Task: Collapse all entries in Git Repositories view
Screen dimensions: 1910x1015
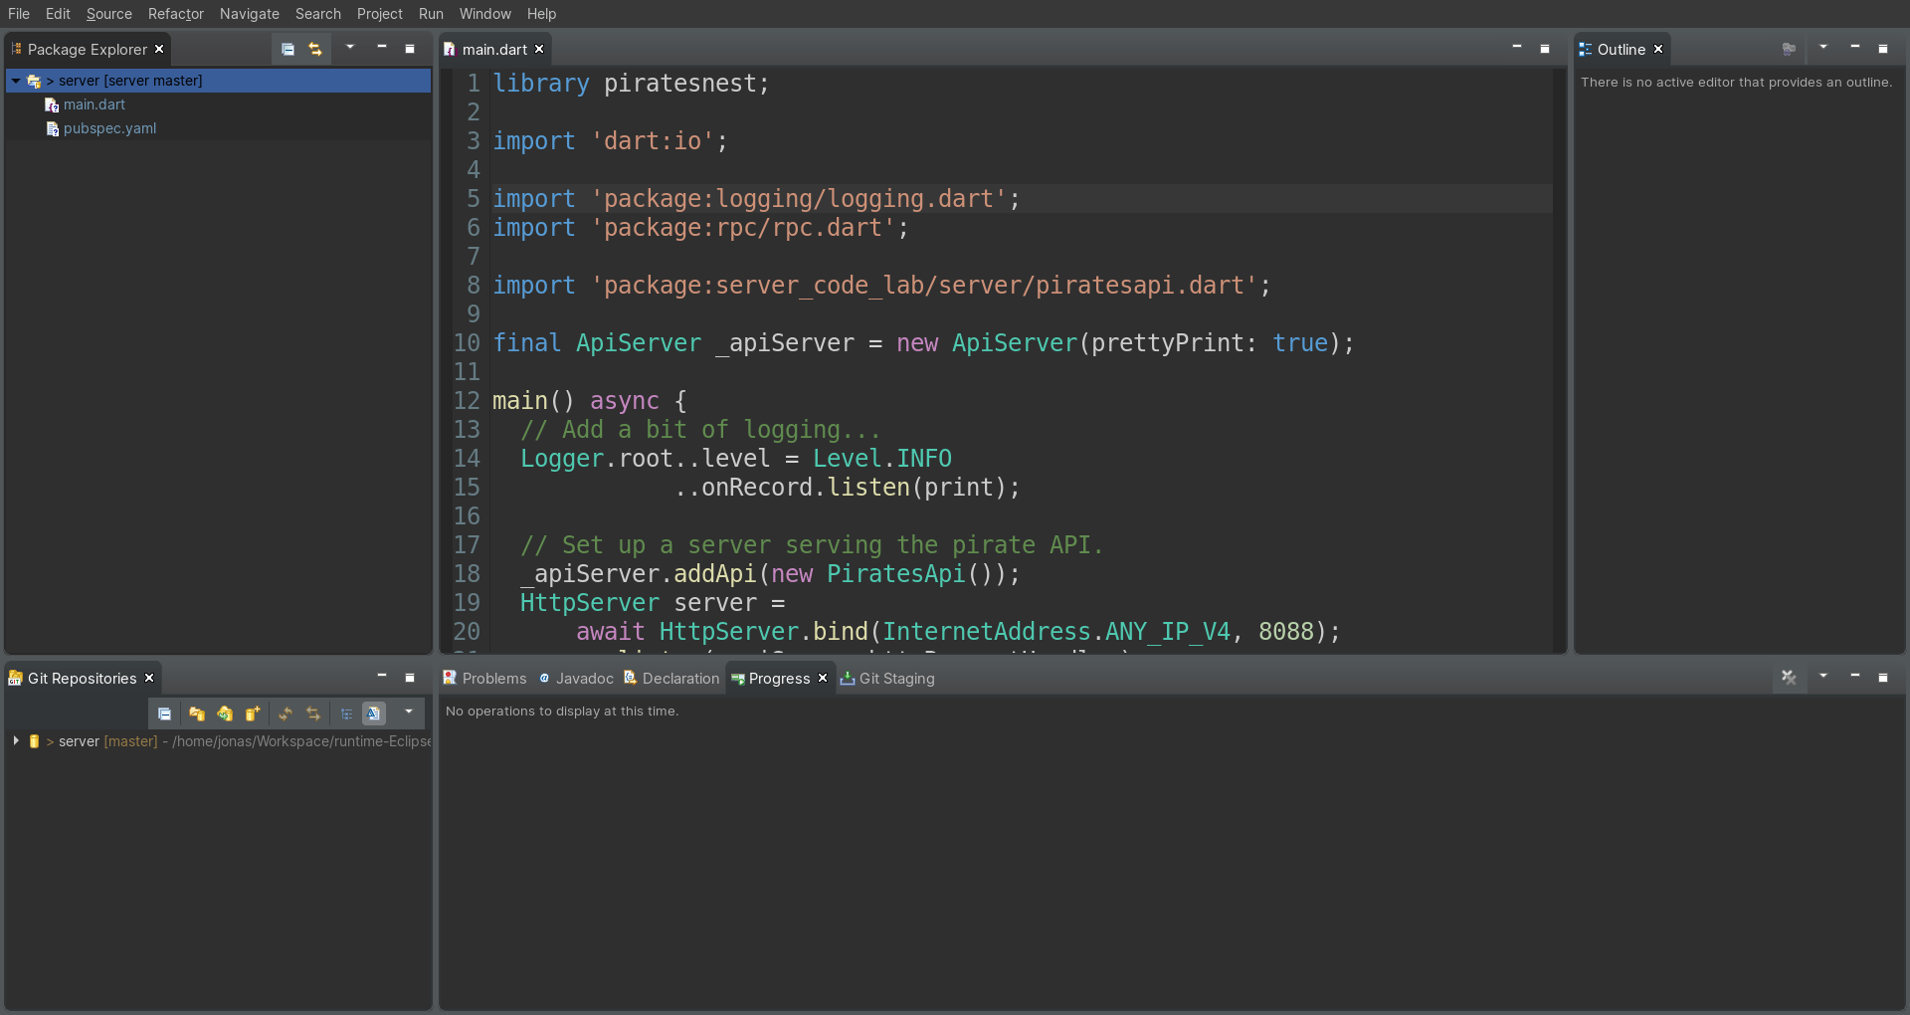Action: pyautogui.click(x=164, y=713)
